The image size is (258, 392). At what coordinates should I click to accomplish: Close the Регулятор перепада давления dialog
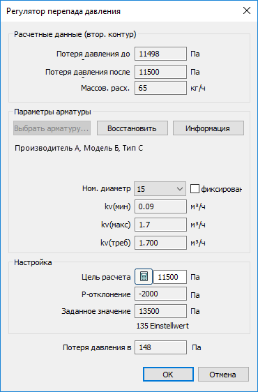(247, 11)
